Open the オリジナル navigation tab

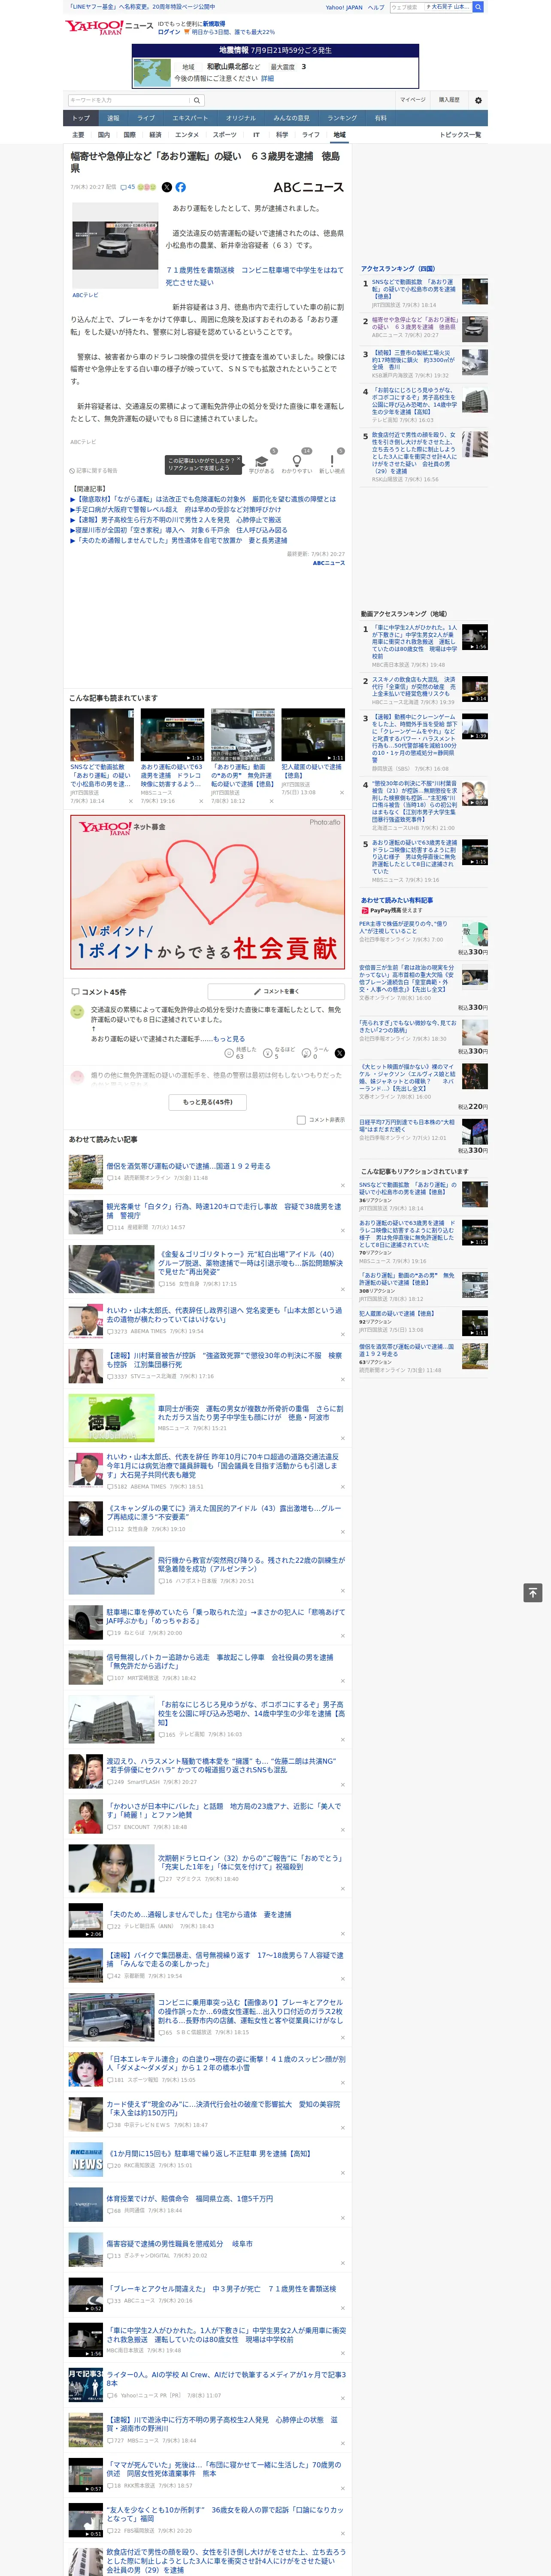coord(241,118)
